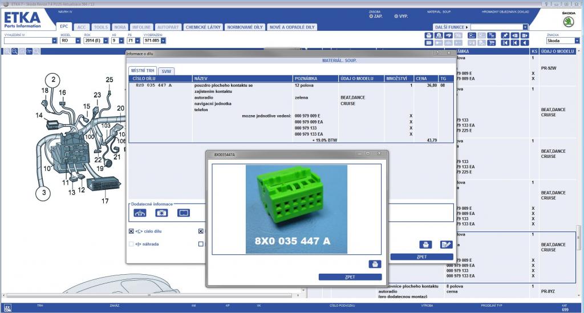This screenshot has height=313, width=584.
Task: Click the ETK COM icon in the status bar
Action: click(x=7, y=308)
